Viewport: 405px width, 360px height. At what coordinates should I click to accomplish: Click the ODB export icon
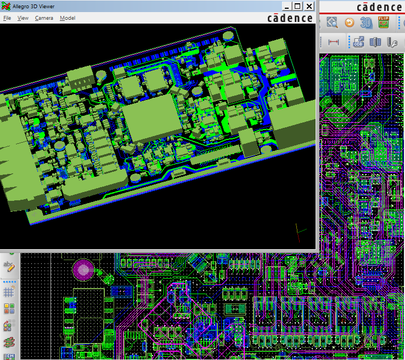point(358,42)
